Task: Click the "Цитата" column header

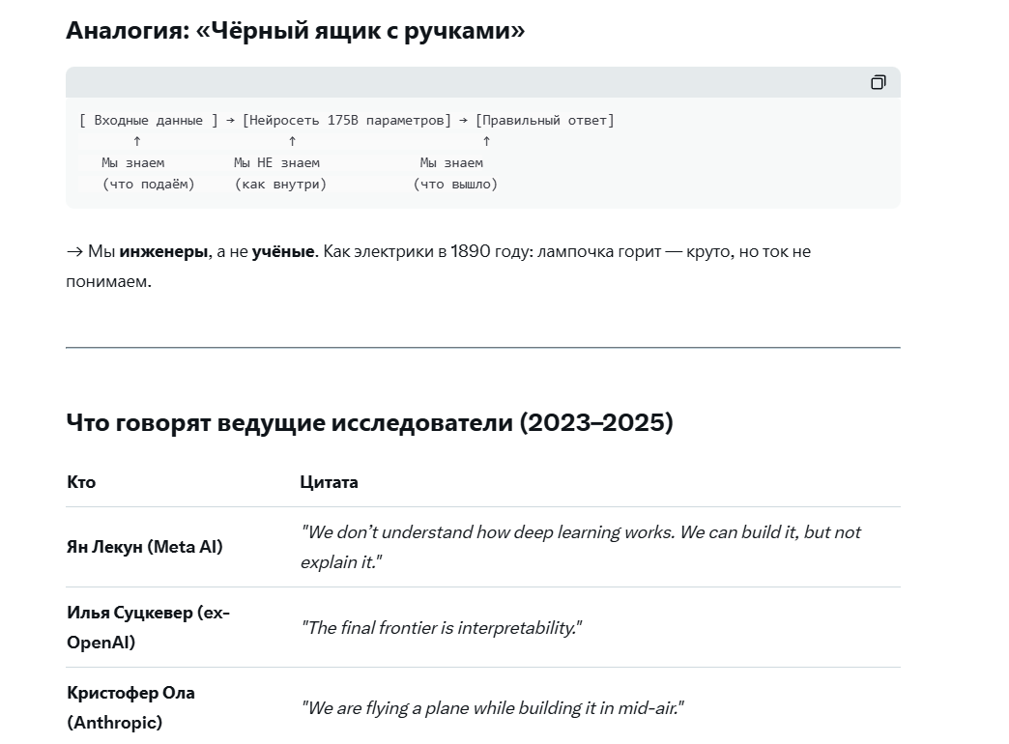Action: point(329,481)
